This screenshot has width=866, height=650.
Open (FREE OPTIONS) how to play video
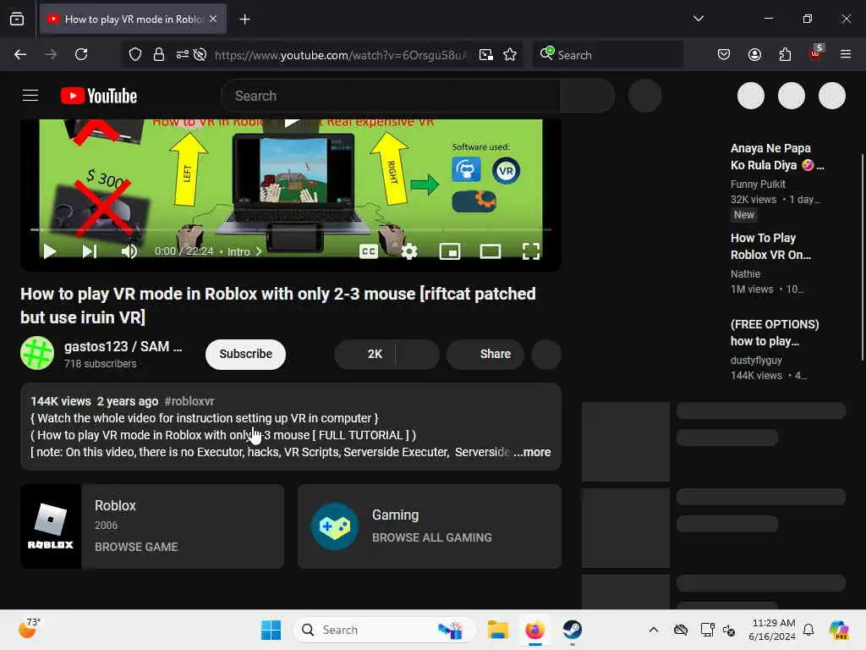pyautogui.click(x=775, y=332)
